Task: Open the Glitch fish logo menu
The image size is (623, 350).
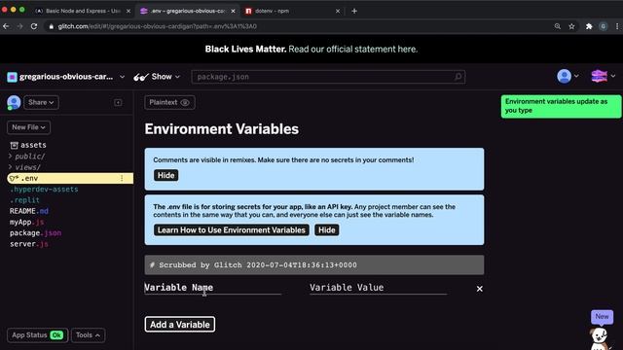Action: click(603, 76)
